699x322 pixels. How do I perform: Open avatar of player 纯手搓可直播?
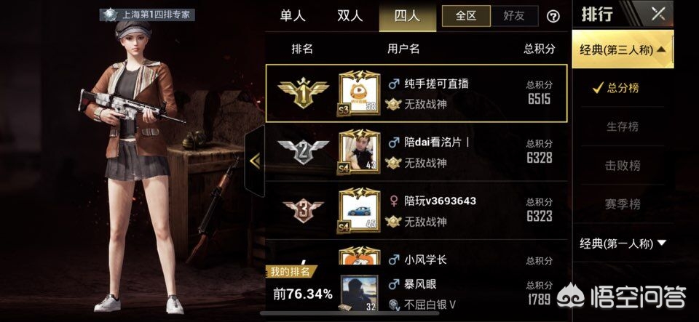359,93
